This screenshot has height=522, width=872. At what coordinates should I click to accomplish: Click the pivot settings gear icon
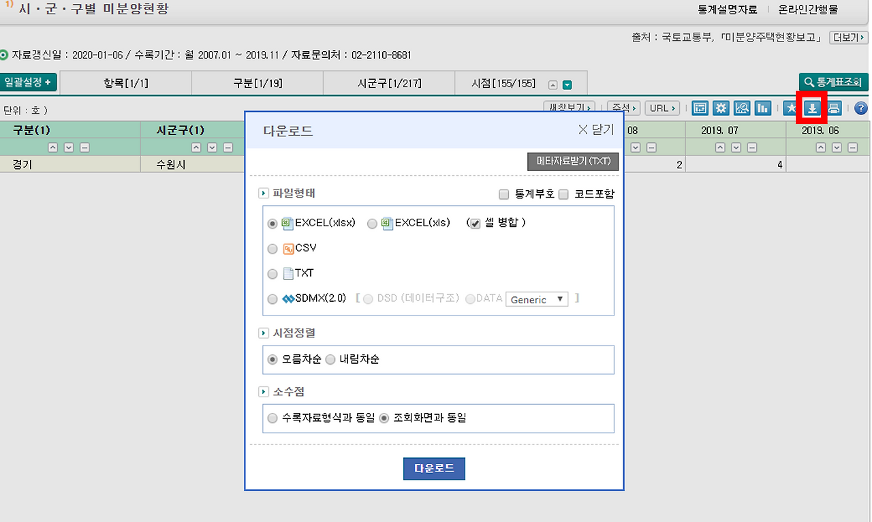[721, 108]
